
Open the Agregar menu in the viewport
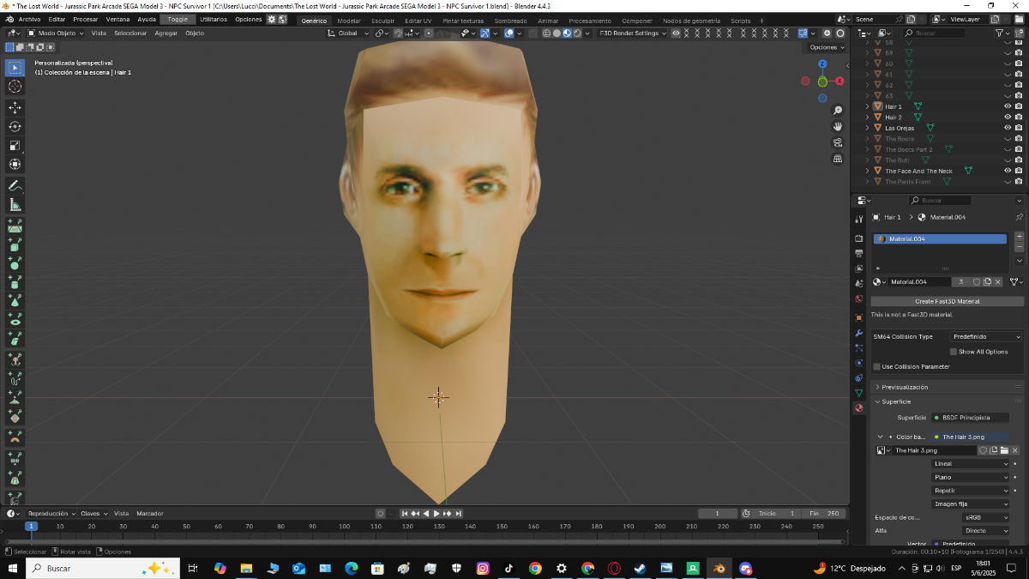click(165, 33)
